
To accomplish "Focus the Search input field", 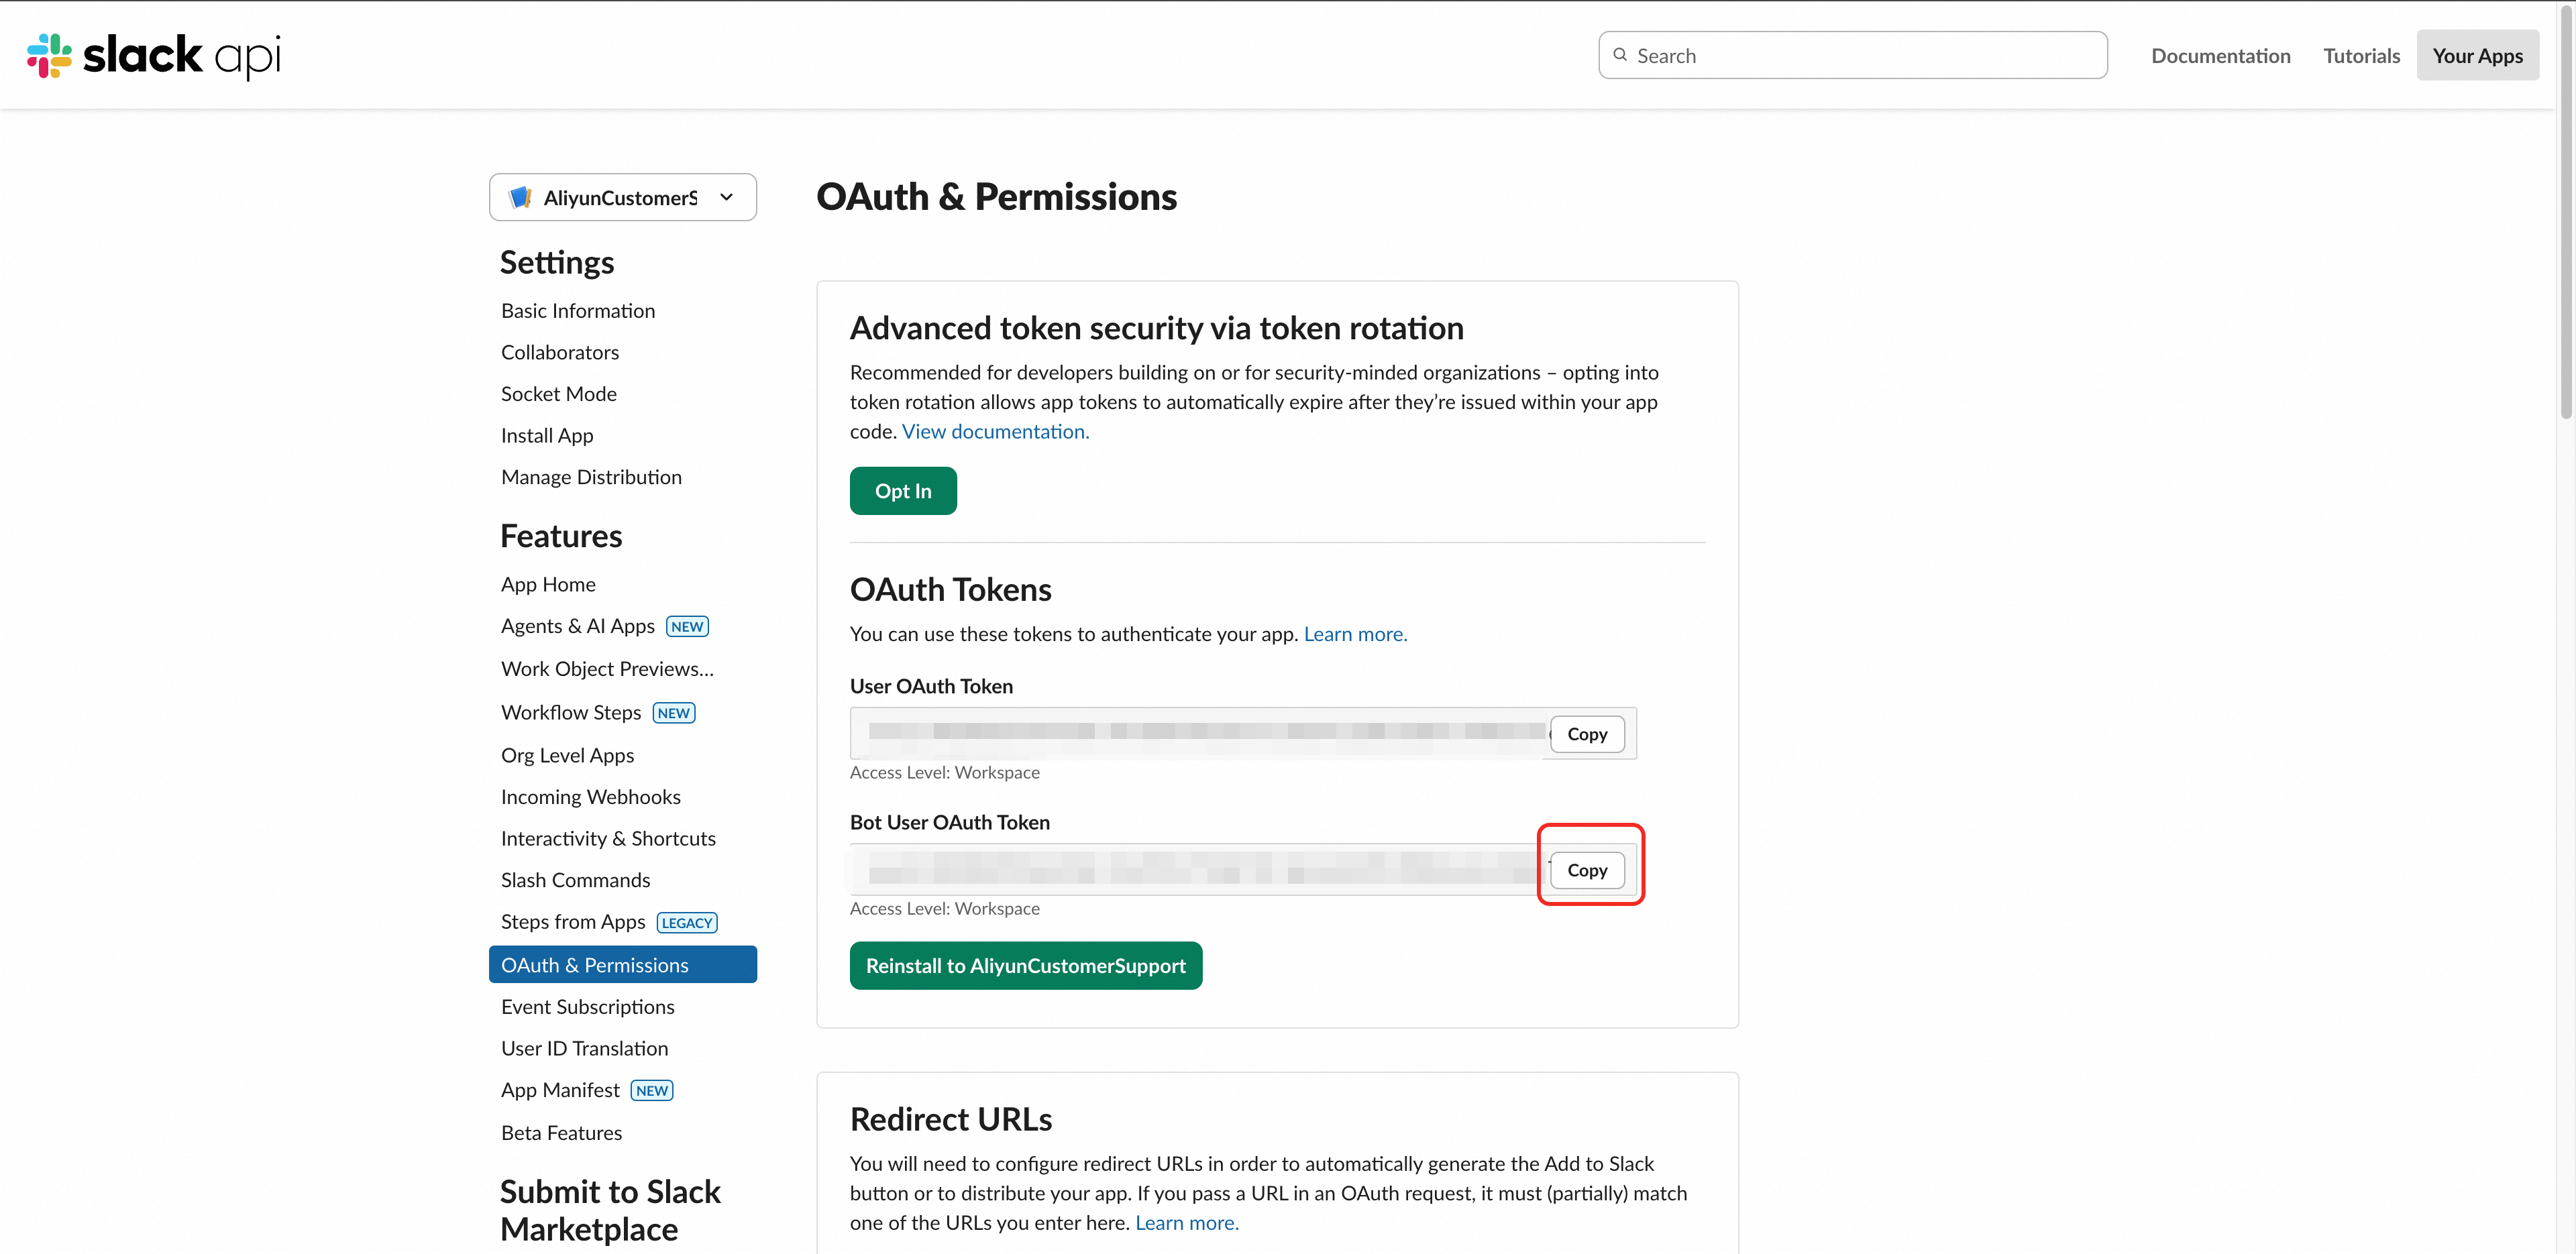I will pos(1852,55).
